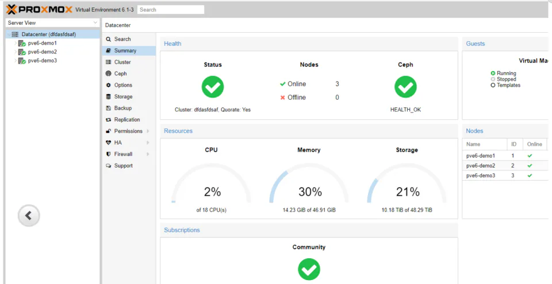Image resolution: width=552 pixels, height=284 pixels.
Task: Click the '10.18 TiB of 48.29 TiB' text
Action: (407, 210)
